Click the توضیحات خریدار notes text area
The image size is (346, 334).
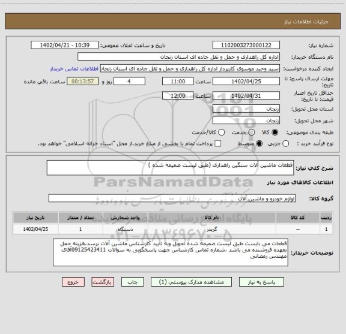(x=171, y=252)
